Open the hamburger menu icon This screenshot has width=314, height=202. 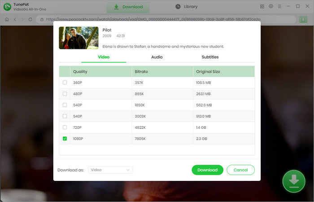[x=279, y=7]
